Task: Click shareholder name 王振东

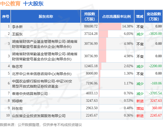Action: point(17,34)
